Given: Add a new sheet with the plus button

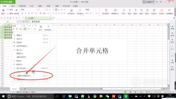Looking at the screenshot, I should click(25, 89).
